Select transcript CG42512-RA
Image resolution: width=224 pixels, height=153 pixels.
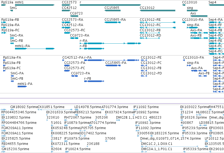[x=73, y=25]
